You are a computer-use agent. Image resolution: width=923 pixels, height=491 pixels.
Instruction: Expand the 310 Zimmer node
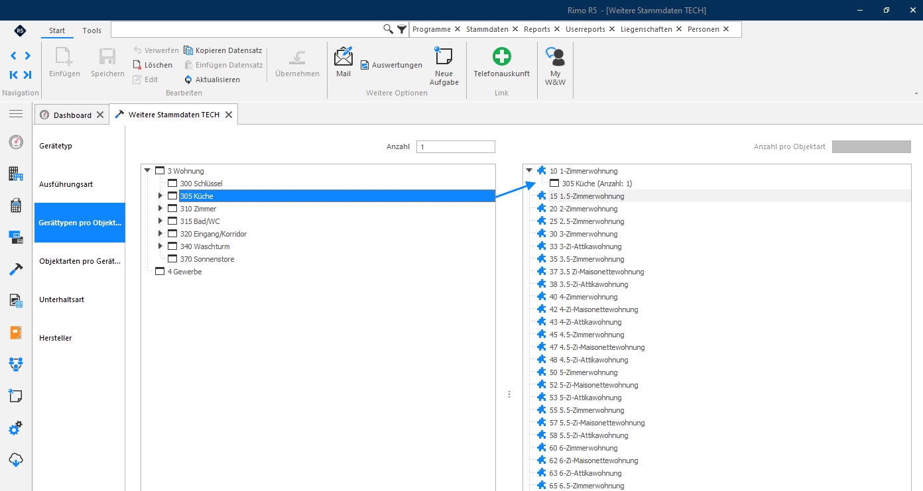pos(160,208)
